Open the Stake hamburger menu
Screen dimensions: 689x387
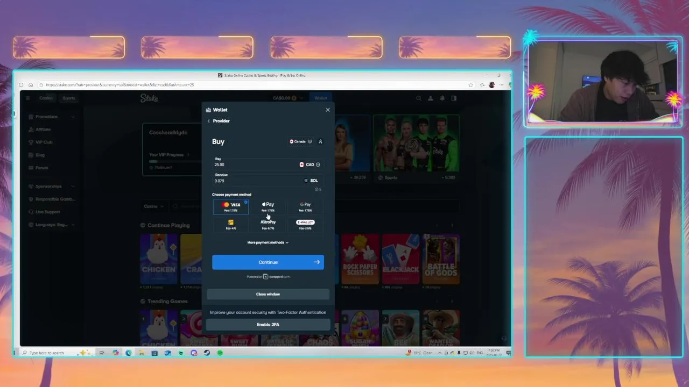(x=28, y=98)
